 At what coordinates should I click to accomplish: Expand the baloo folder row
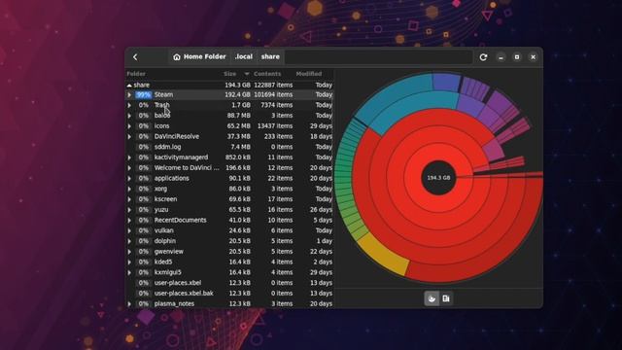pyautogui.click(x=129, y=116)
